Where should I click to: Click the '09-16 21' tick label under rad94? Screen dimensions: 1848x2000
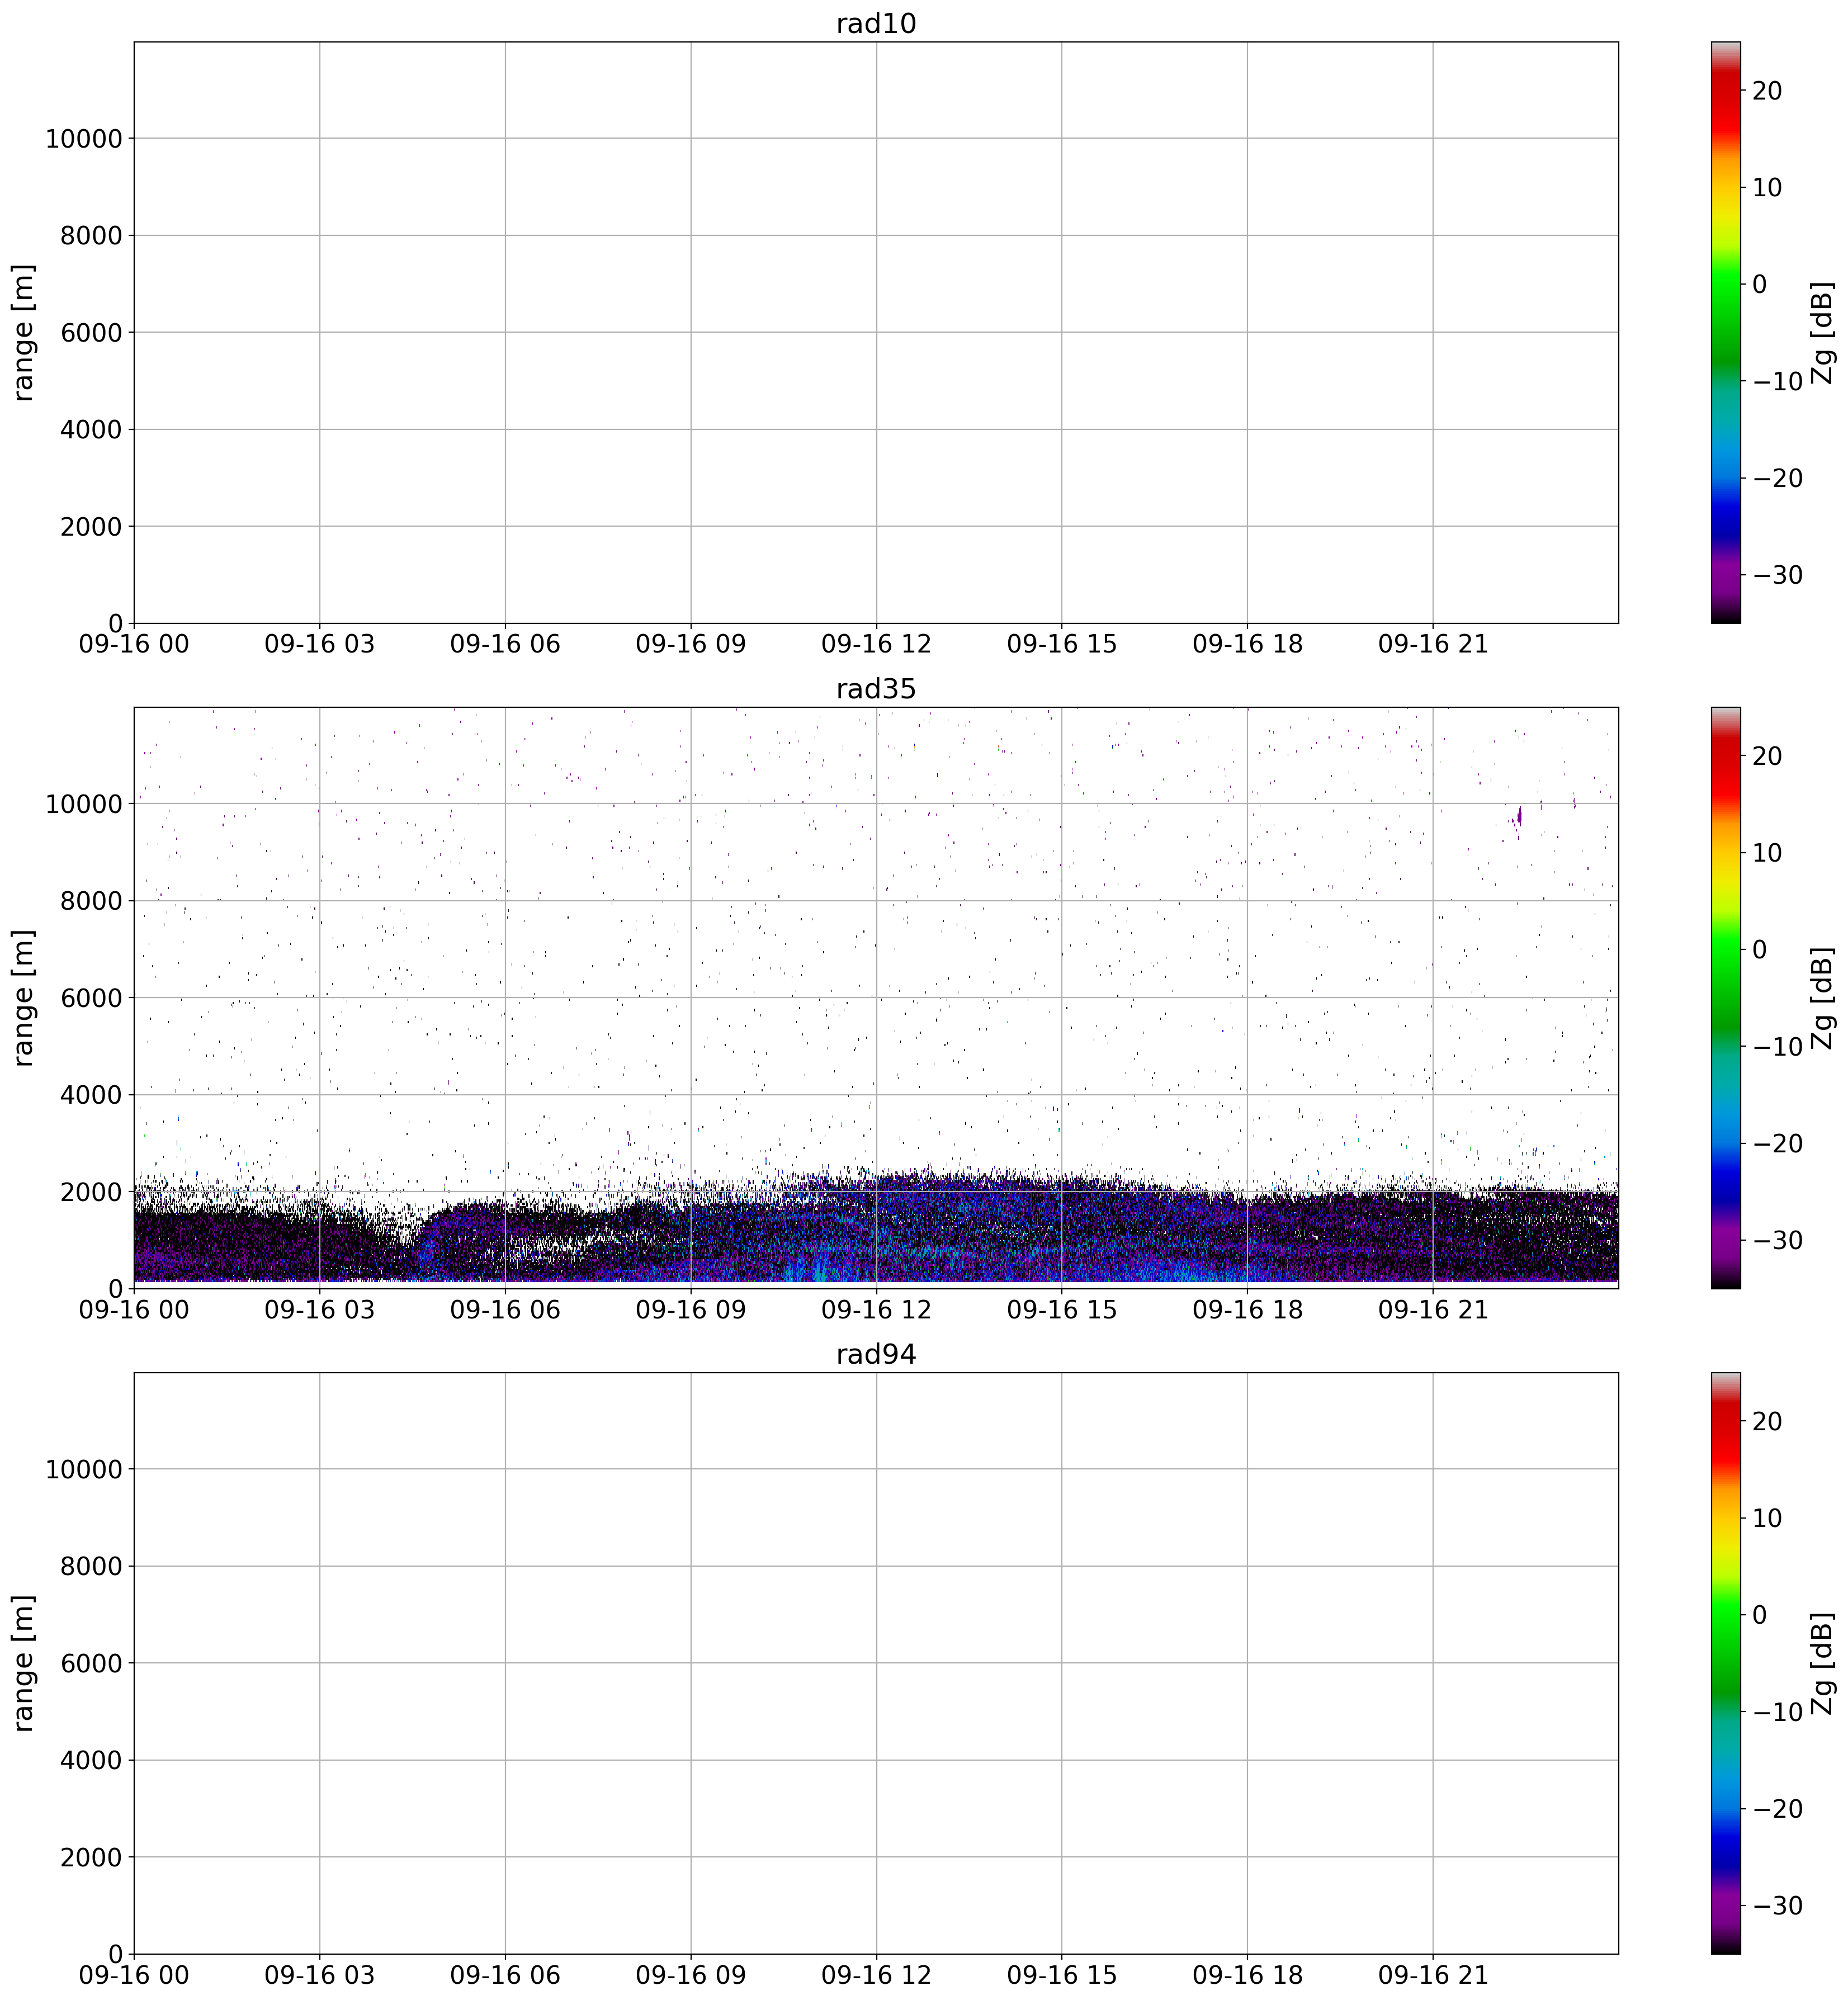click(1432, 1976)
